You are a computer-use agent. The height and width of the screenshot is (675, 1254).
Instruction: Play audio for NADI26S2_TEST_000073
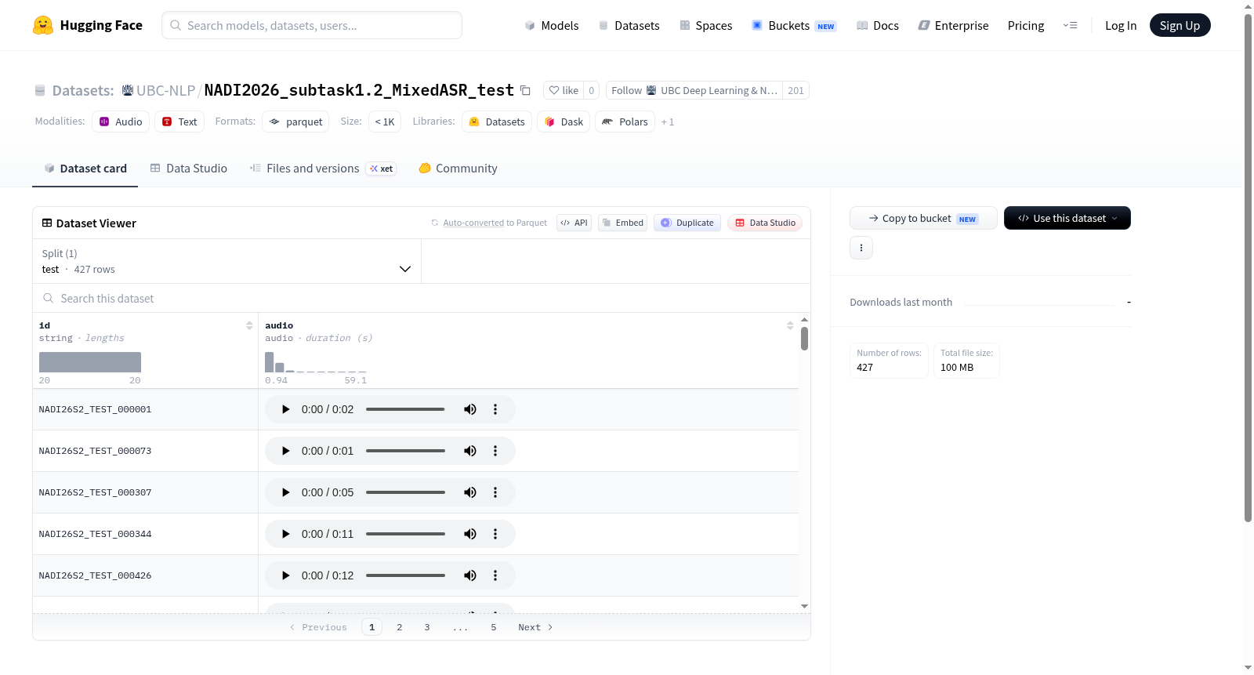point(285,451)
